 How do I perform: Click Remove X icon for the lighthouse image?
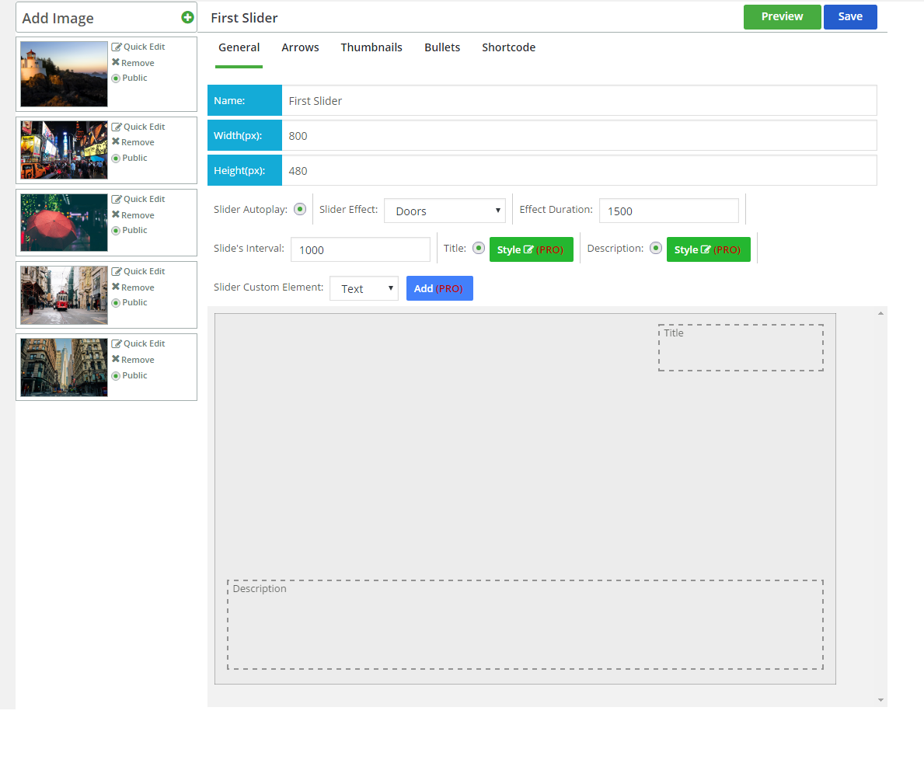coord(116,62)
